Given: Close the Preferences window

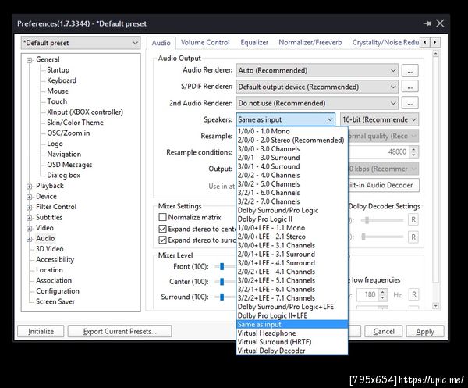Looking at the screenshot, I should tap(440, 23).
